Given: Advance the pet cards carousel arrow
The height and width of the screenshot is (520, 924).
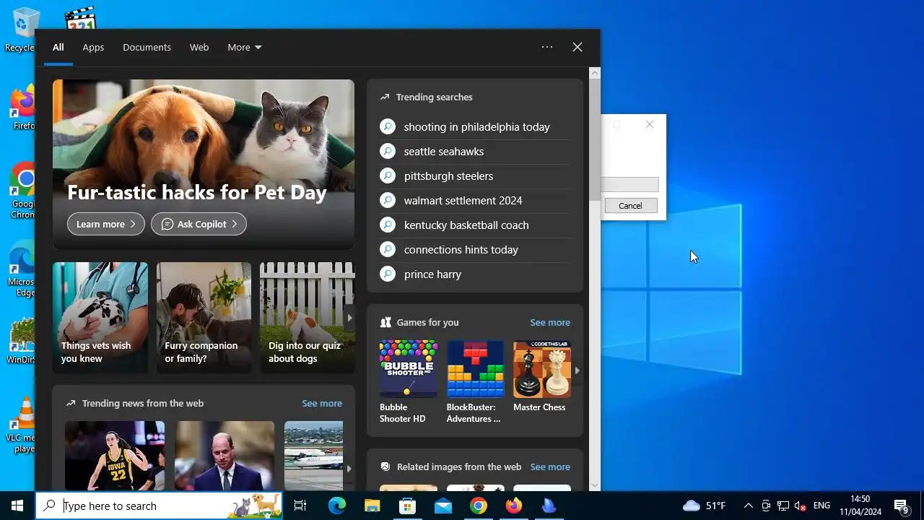Looking at the screenshot, I should pos(349,318).
